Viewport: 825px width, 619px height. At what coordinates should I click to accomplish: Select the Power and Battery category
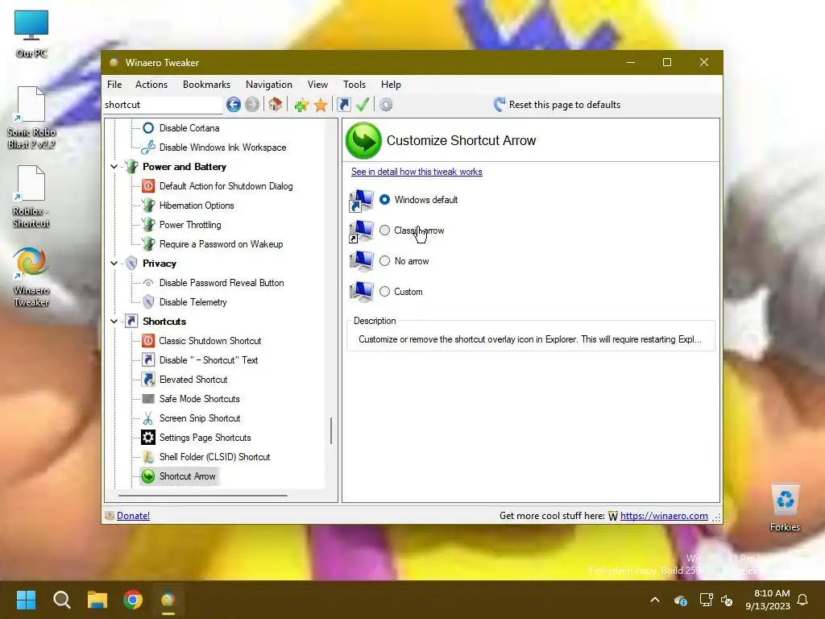click(x=184, y=166)
